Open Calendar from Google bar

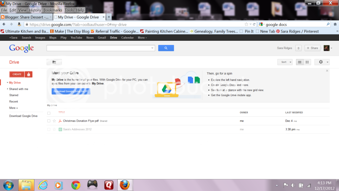(x=127, y=38)
